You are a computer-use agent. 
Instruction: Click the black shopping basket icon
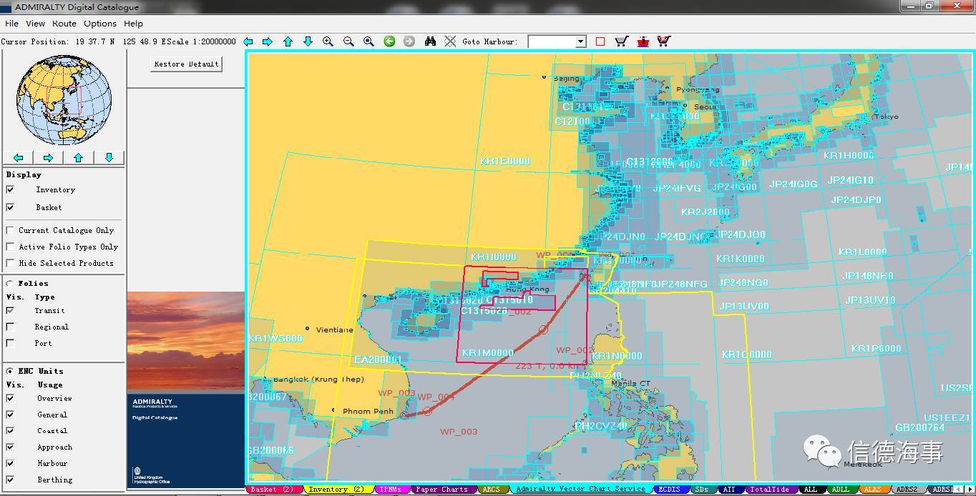[x=621, y=41]
